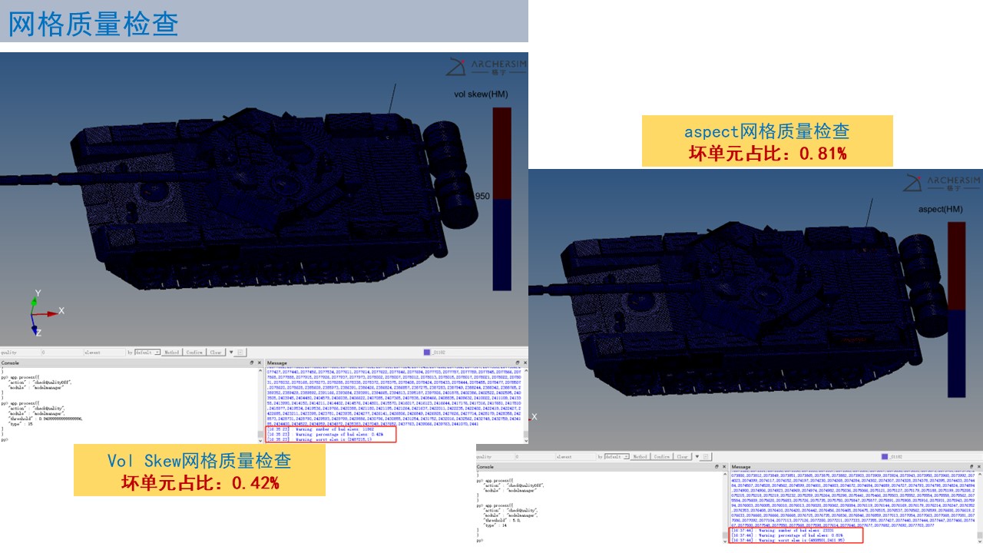Close the Message panel in Vol Skew window
983x553 pixels.
525,363
